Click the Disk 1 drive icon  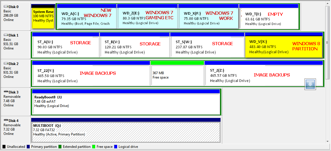6,35
